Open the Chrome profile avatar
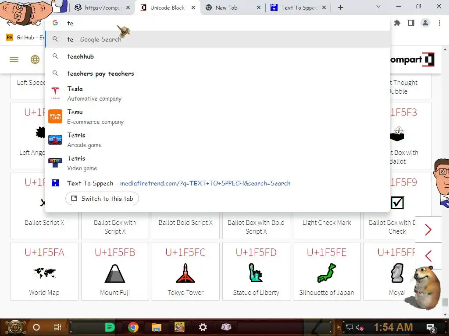 (425, 23)
